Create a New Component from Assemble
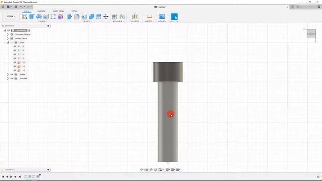This screenshot has height=181, width=322. 115,17
